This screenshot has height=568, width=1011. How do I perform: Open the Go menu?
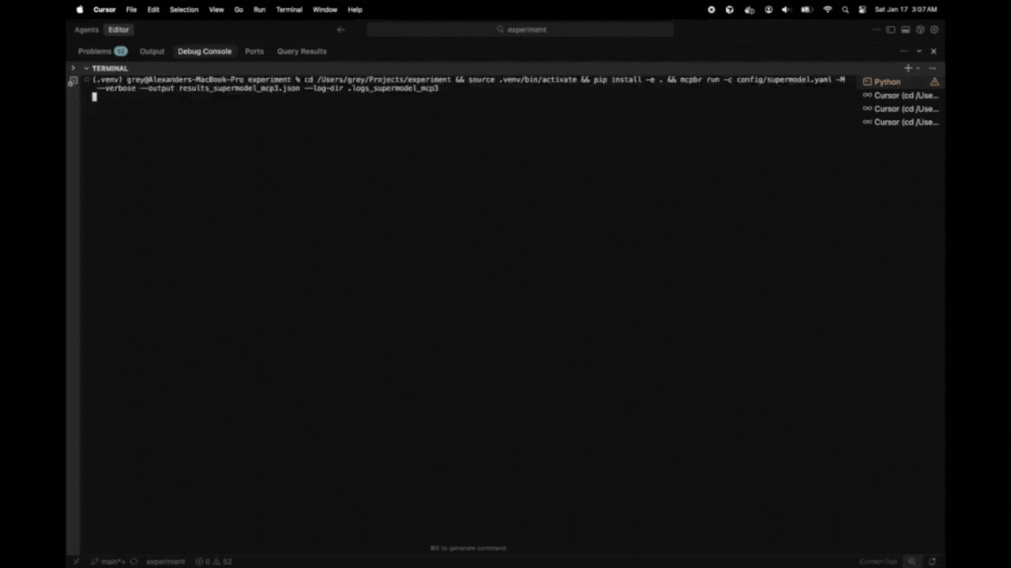[239, 9]
